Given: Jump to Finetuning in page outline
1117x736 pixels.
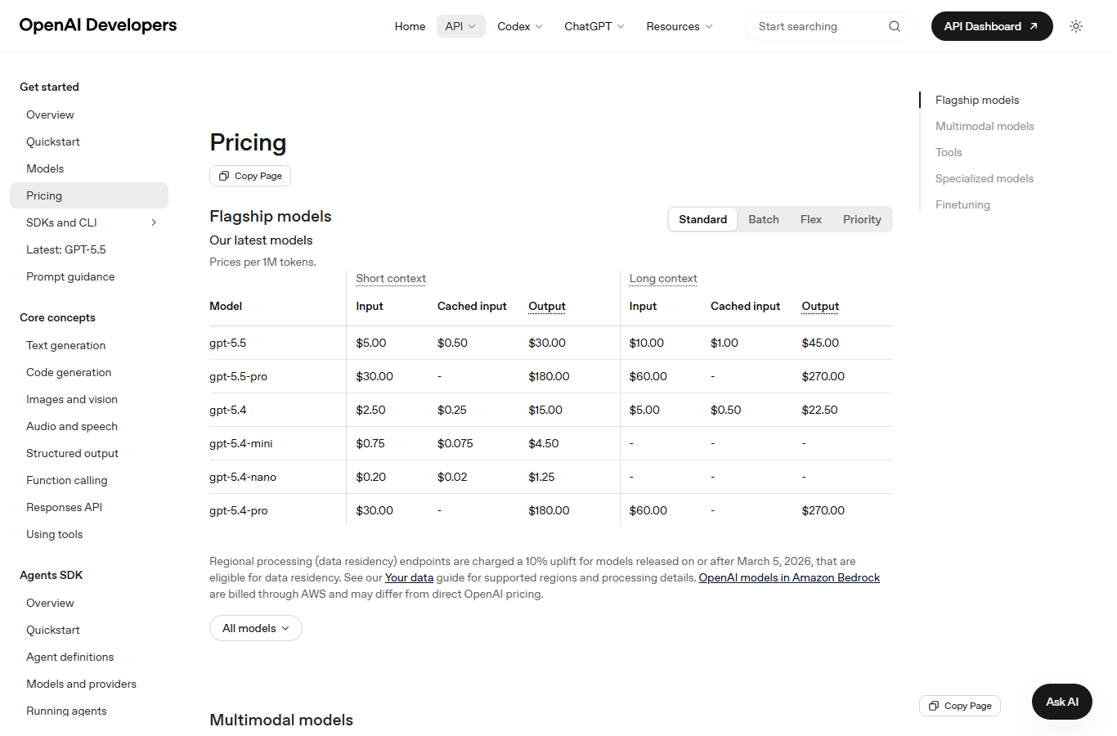Looking at the screenshot, I should 962,204.
